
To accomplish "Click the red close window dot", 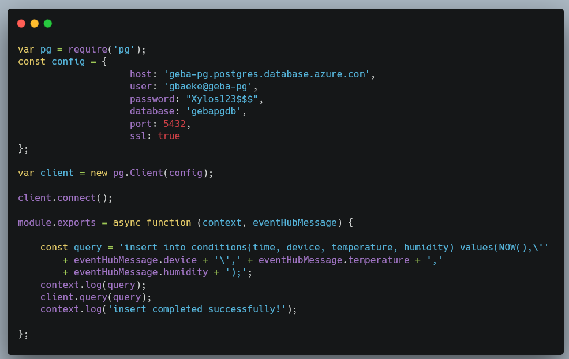I will click(21, 24).
